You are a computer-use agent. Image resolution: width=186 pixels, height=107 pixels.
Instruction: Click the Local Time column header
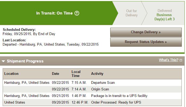point(76,74)
